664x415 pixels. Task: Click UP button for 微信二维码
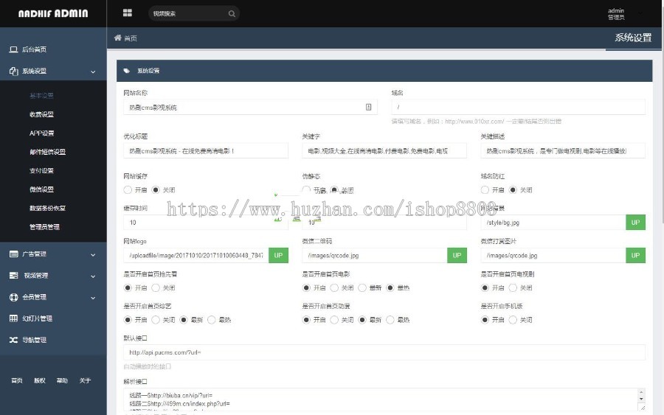457,255
